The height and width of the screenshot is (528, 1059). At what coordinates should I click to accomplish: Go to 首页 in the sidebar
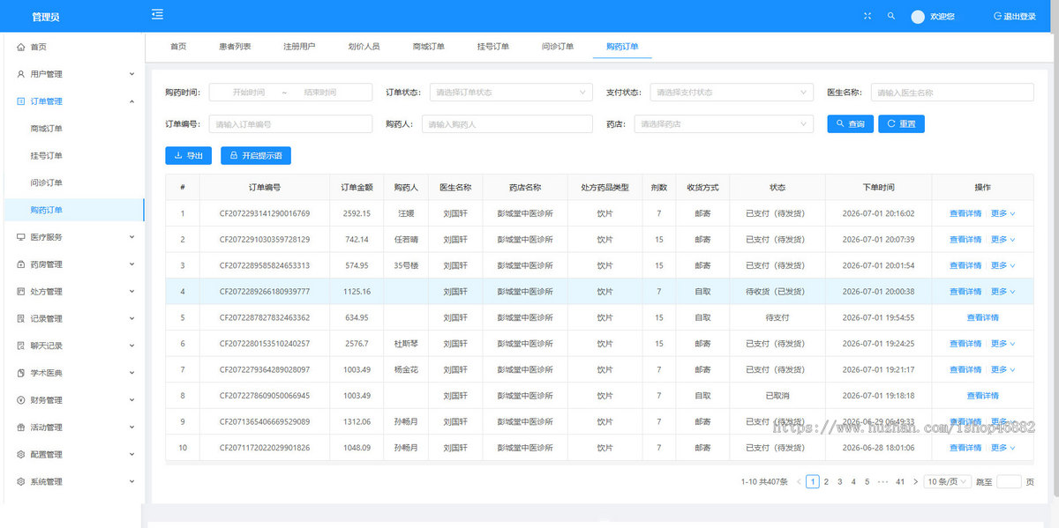[72, 47]
